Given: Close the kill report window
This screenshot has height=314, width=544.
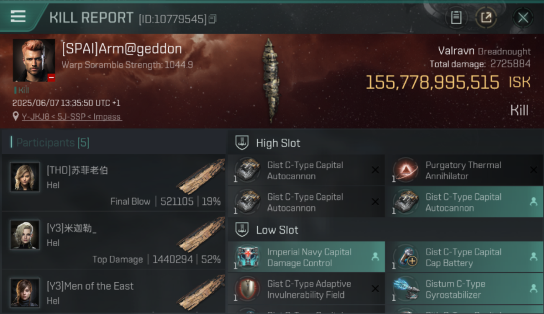Looking at the screenshot, I should pos(523,18).
